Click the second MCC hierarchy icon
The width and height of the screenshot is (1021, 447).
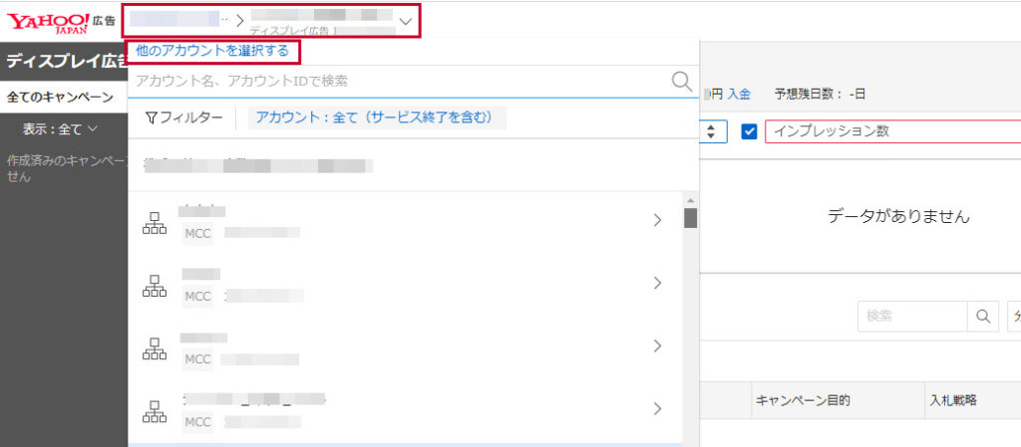tap(155, 284)
